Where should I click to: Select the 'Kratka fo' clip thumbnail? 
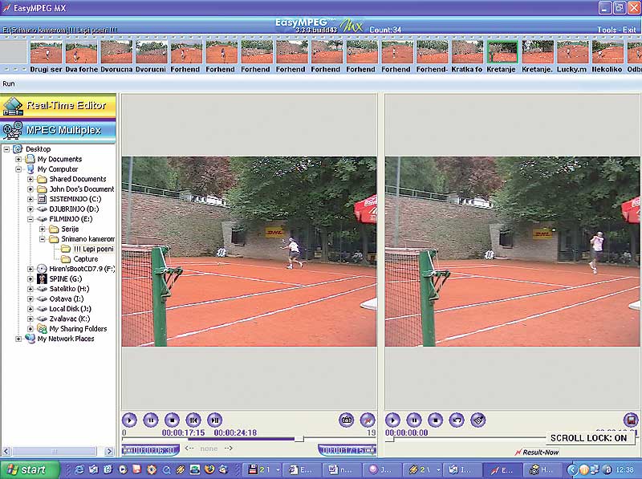[467, 52]
